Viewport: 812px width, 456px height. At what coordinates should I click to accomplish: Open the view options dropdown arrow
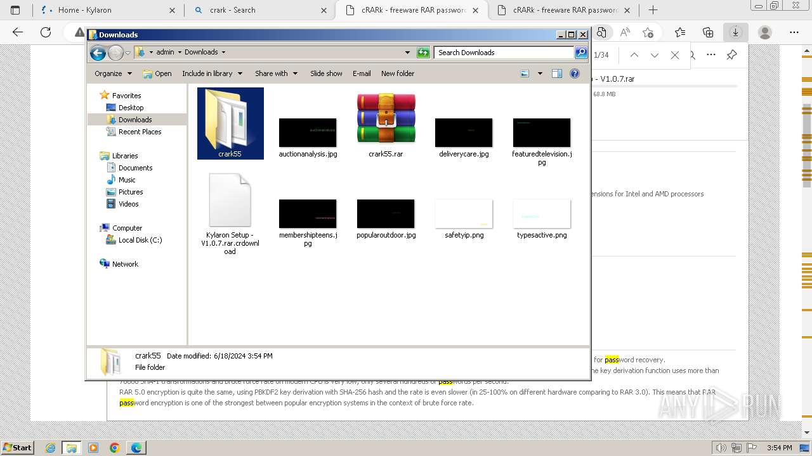coord(540,73)
